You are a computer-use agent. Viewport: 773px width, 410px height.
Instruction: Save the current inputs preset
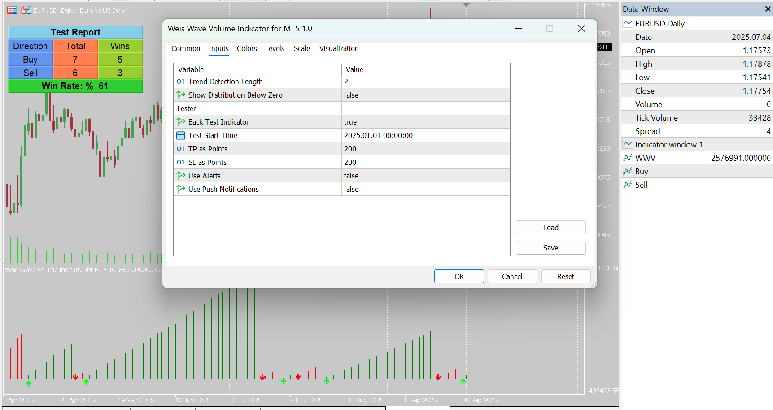[551, 248]
